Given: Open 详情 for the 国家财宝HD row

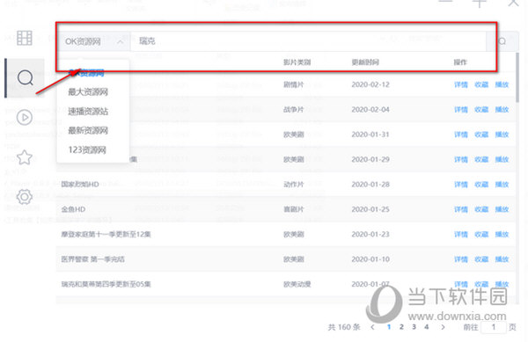Looking at the screenshot, I should click(x=461, y=185).
